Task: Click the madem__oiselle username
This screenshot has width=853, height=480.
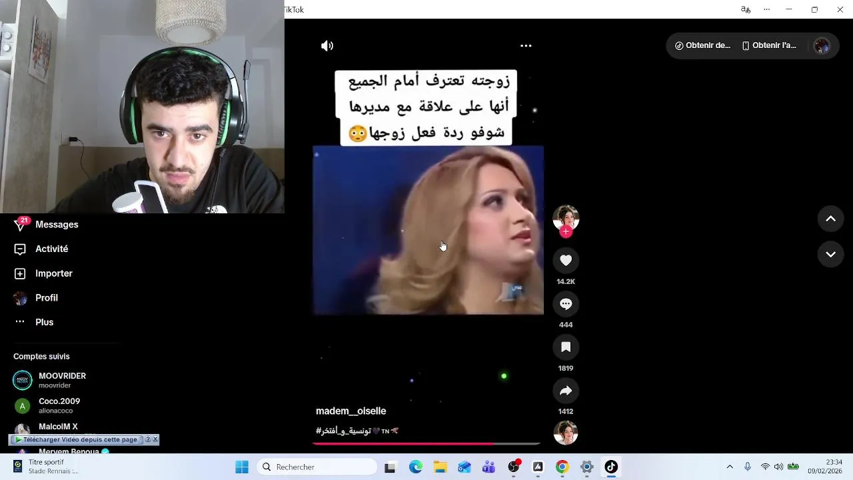Action: click(x=351, y=411)
